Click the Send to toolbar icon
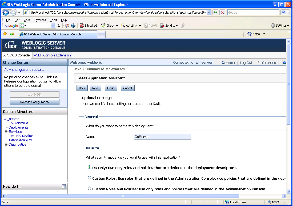Screen dimensions: 293x206 click(x=162, y=26)
